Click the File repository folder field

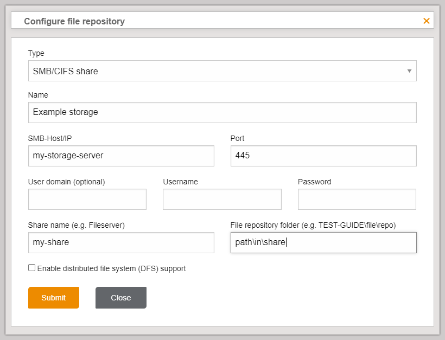click(323, 242)
